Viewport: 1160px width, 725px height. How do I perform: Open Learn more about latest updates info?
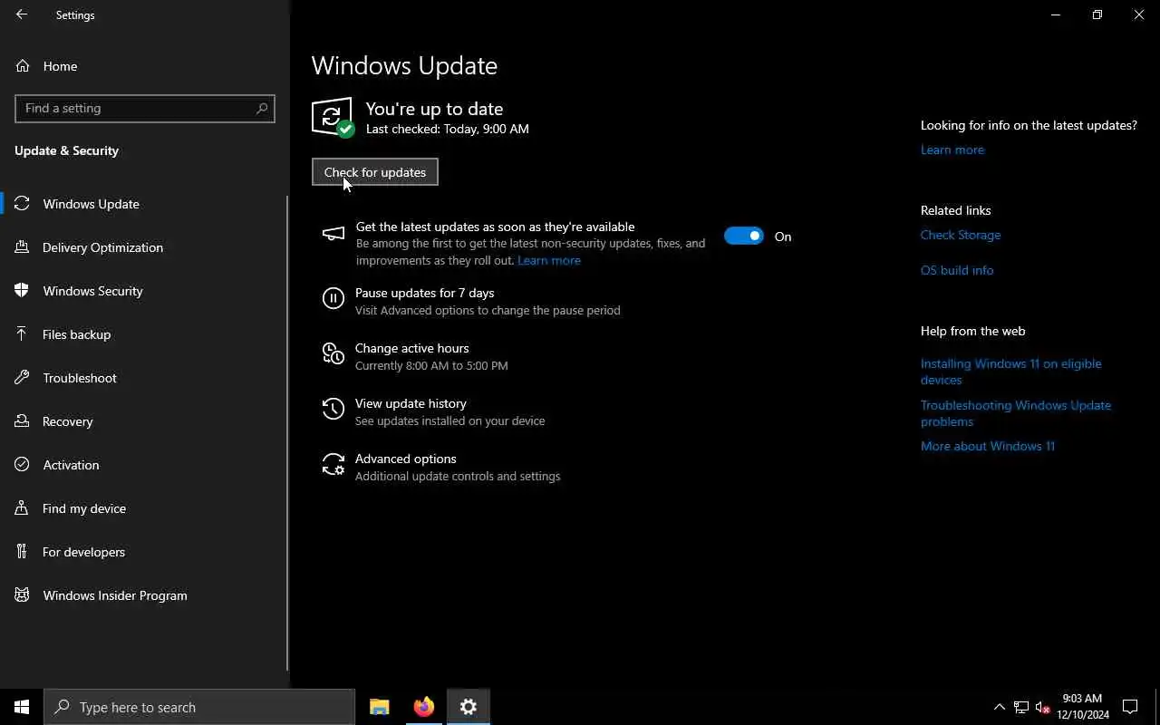[x=952, y=150]
